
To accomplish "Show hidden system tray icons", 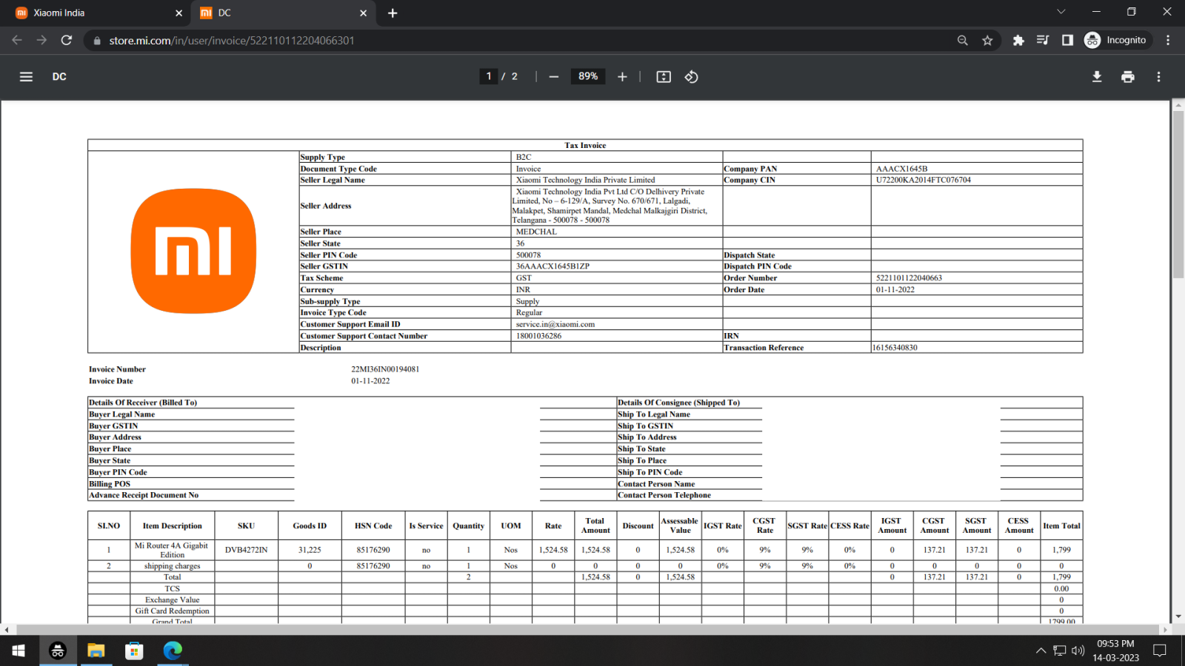I will (1041, 651).
